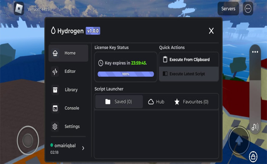Click the Hydrogen droplet logo
Viewport: 267px width, 164px height.
pyautogui.click(x=53, y=31)
